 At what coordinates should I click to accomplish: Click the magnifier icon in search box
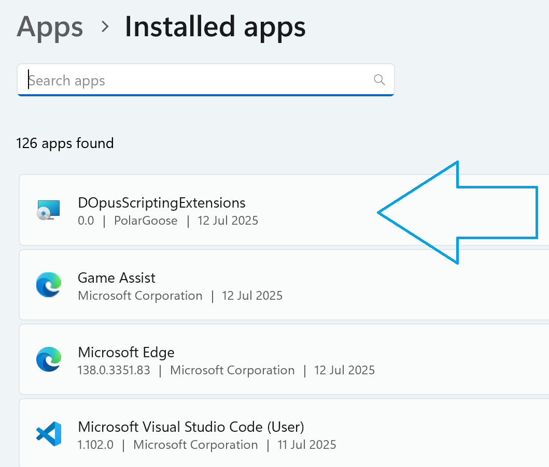coord(379,80)
